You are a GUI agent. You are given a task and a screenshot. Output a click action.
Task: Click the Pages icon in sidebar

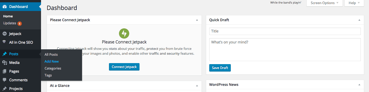(4, 71)
